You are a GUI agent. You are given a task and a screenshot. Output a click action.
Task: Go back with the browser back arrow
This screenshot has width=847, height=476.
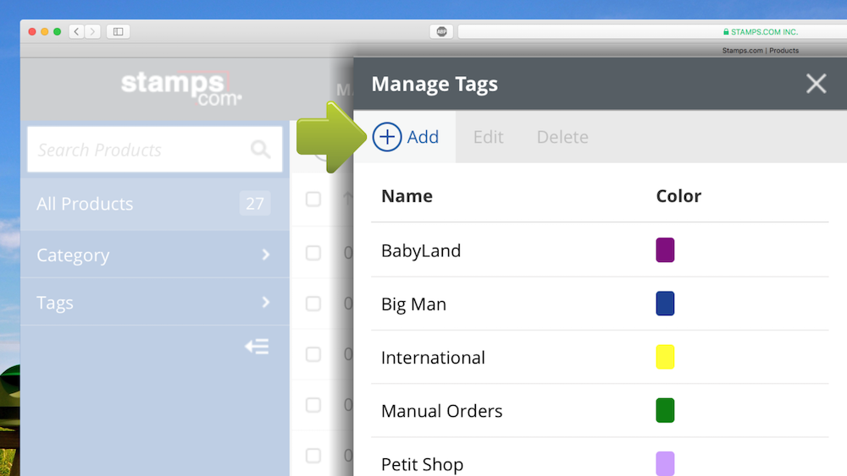[77, 32]
